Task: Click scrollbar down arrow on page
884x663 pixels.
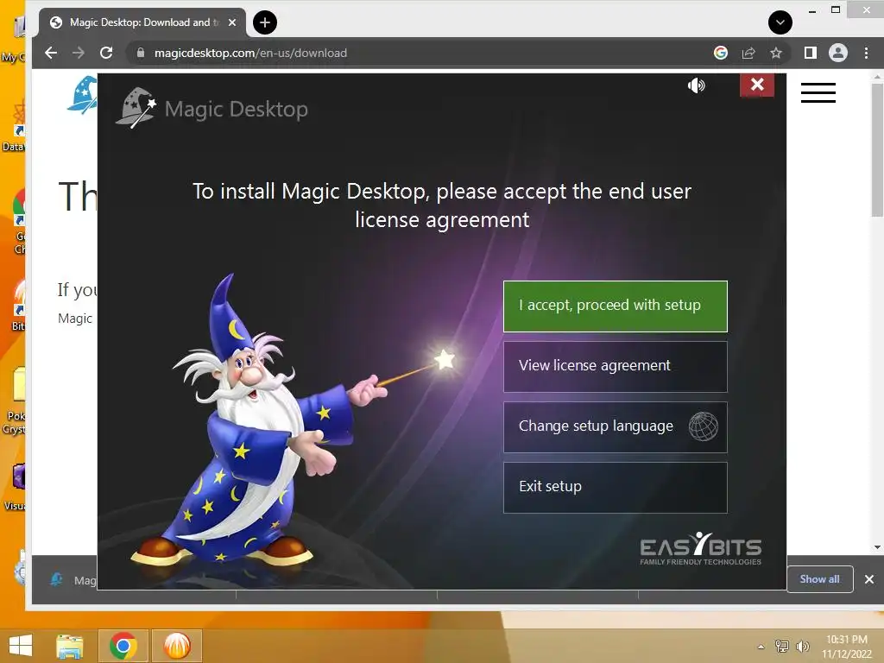Action: [x=877, y=546]
